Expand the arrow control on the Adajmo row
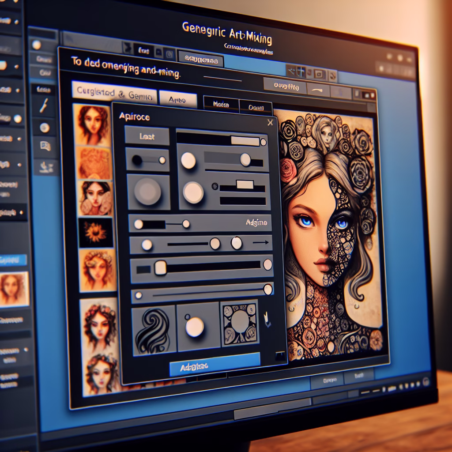This screenshot has height=452, width=452. coord(261,242)
